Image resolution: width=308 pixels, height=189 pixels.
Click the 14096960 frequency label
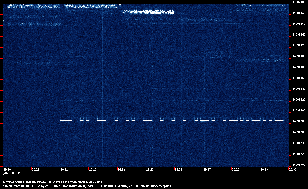tap(299, 24)
